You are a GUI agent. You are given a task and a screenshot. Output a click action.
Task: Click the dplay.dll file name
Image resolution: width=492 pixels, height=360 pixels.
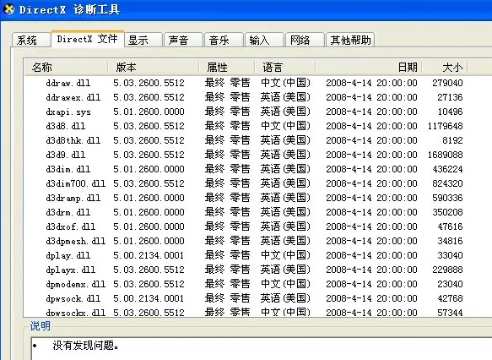(x=68, y=256)
